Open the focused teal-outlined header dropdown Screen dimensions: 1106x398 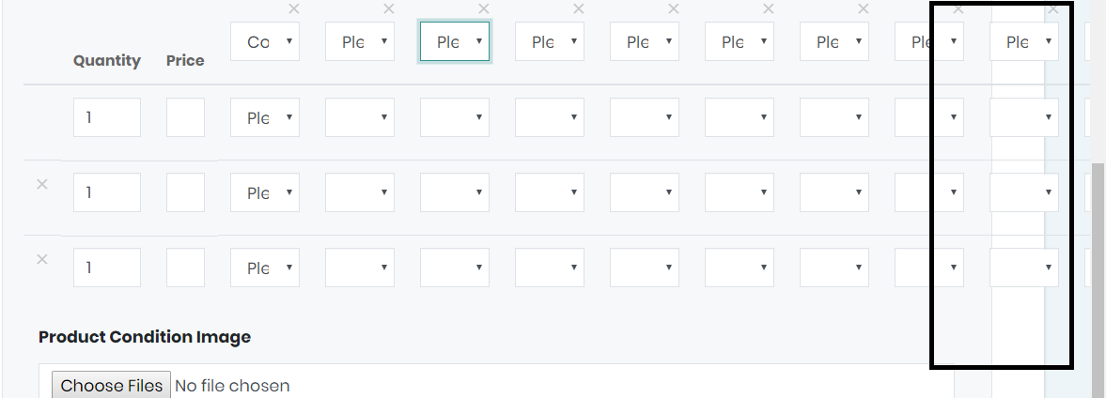455,41
